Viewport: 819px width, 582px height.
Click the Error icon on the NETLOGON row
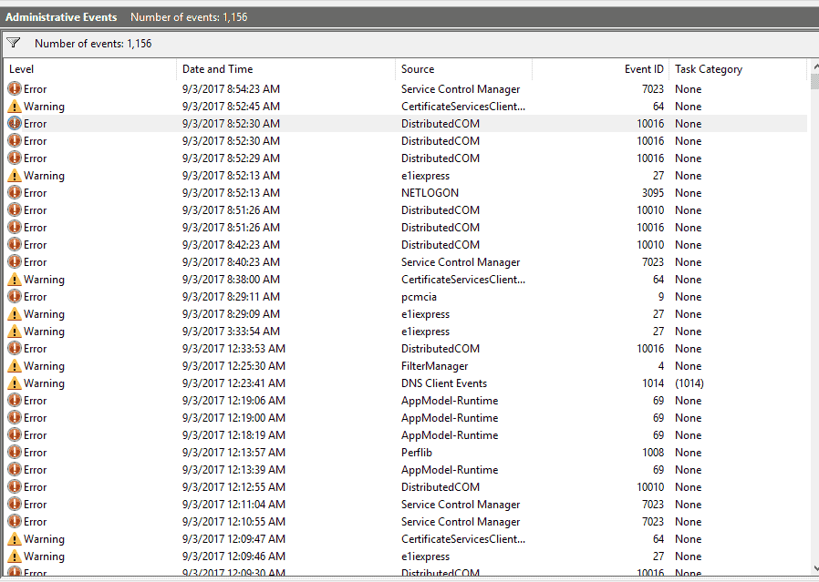coord(15,192)
